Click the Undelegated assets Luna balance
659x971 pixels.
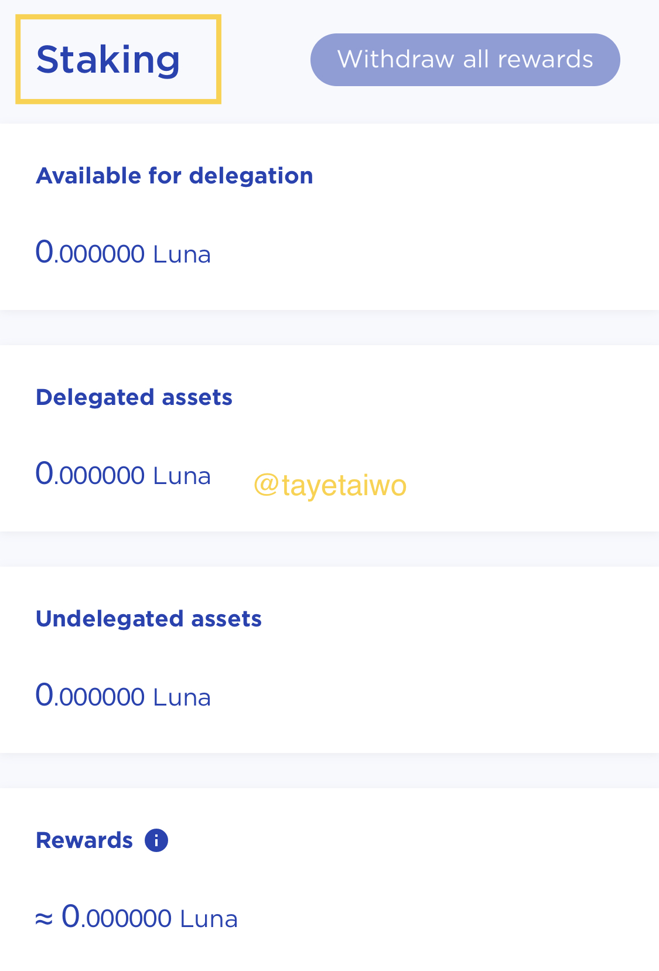(x=123, y=696)
